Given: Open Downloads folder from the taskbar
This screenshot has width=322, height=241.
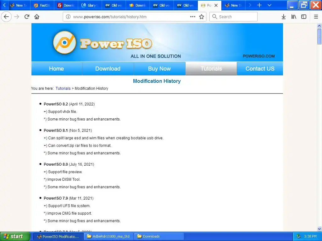Looking at the screenshot, I should [158, 237].
